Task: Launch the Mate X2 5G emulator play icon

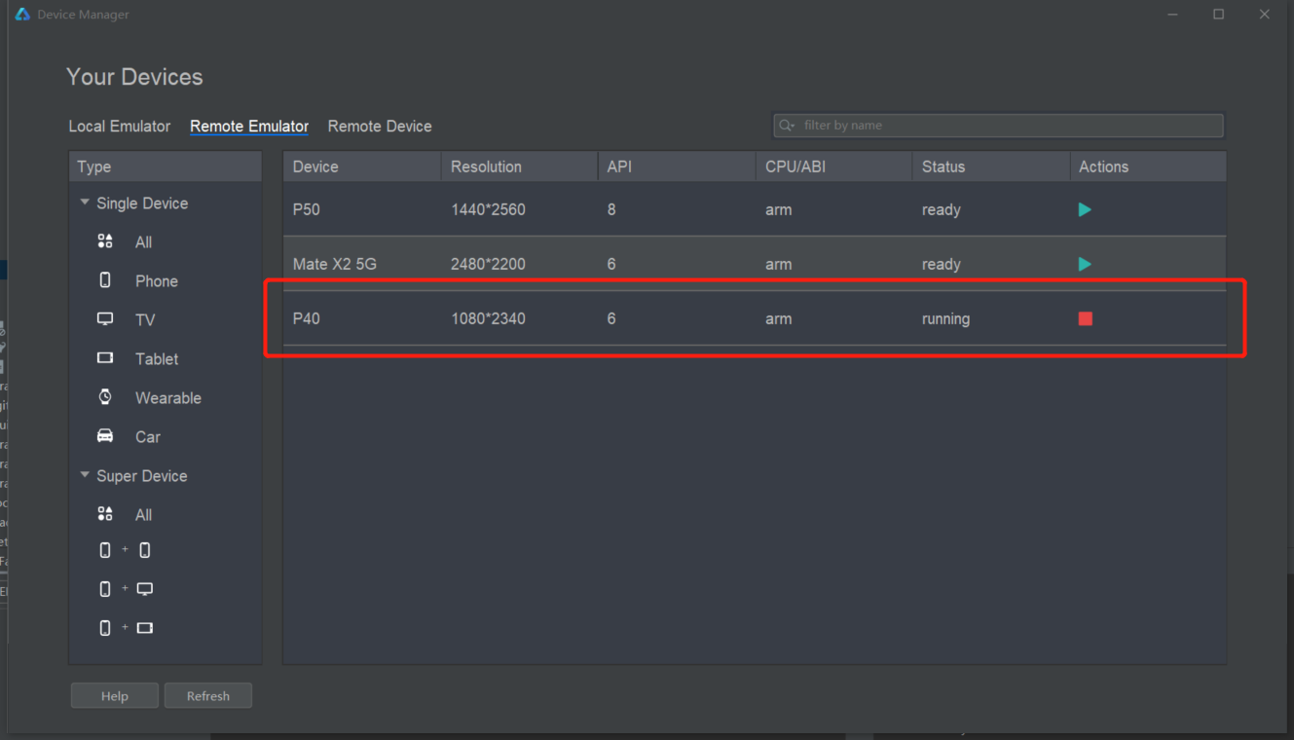Action: point(1085,264)
